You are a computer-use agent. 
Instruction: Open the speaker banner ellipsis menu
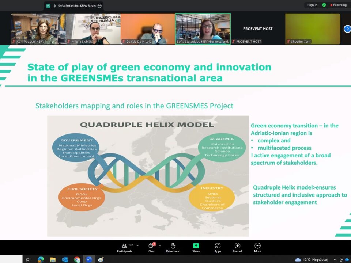(x=99, y=6)
